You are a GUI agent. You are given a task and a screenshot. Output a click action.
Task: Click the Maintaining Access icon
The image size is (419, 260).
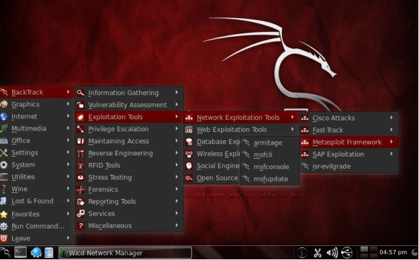(81, 141)
